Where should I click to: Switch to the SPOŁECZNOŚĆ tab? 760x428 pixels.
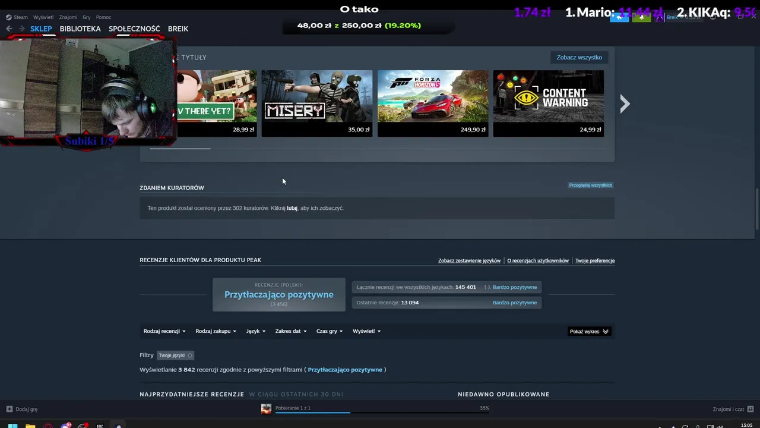[134, 29]
